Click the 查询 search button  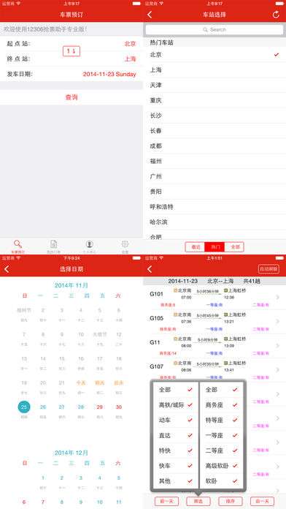click(x=71, y=97)
